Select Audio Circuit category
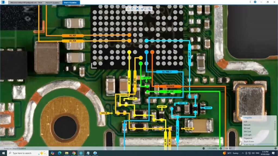 (x=249, y=145)
